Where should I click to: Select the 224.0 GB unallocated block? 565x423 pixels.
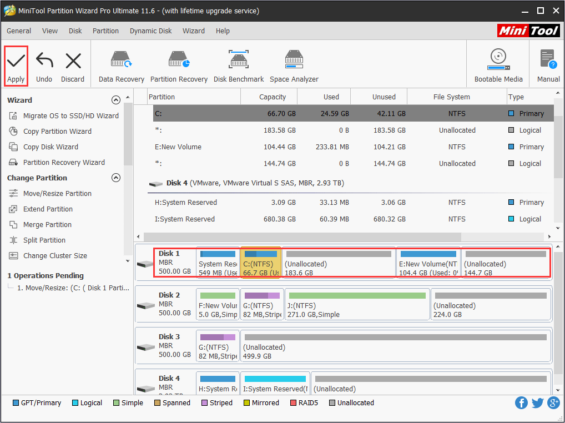[x=491, y=305]
